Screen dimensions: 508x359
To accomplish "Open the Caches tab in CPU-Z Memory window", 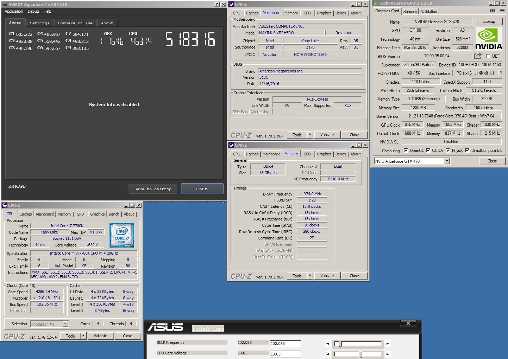I will click(x=252, y=154).
